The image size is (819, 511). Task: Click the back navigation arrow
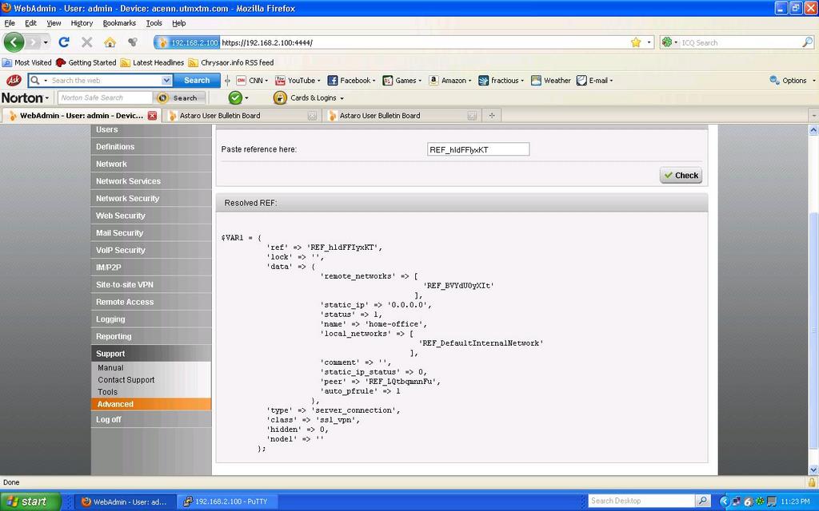(14, 42)
